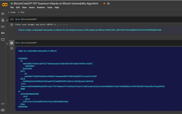Screen dimensions: 182x114
Task: Click the 8b483045 line in output
Action: click(27, 69)
